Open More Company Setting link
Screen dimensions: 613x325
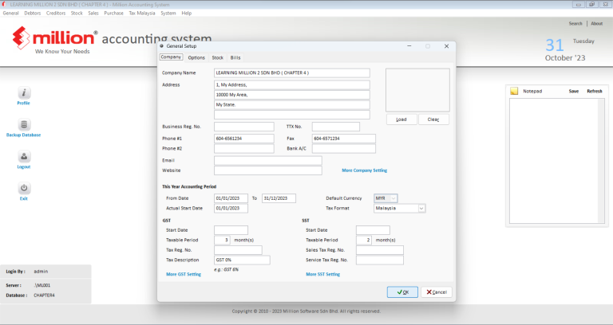point(364,170)
